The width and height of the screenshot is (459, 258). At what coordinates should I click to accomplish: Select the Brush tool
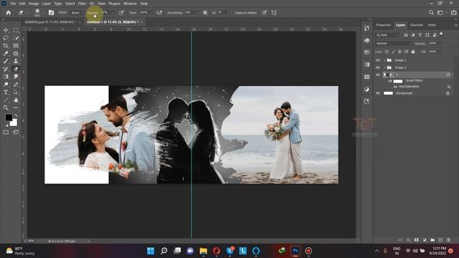[6, 61]
